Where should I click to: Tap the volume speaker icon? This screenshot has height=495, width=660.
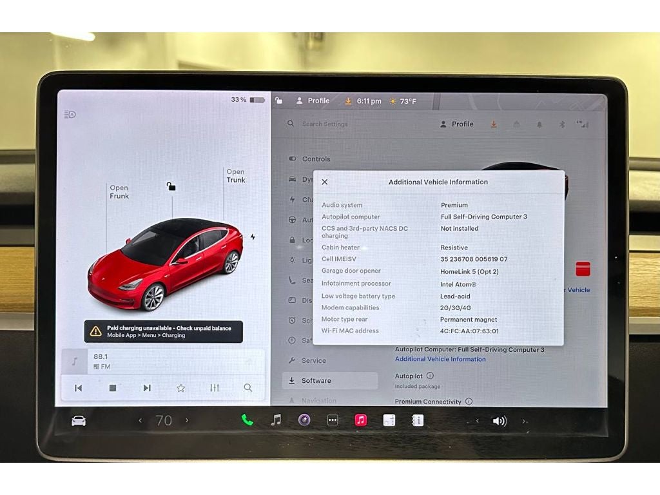[500, 421]
